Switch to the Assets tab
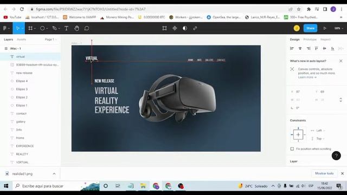 tap(22, 40)
